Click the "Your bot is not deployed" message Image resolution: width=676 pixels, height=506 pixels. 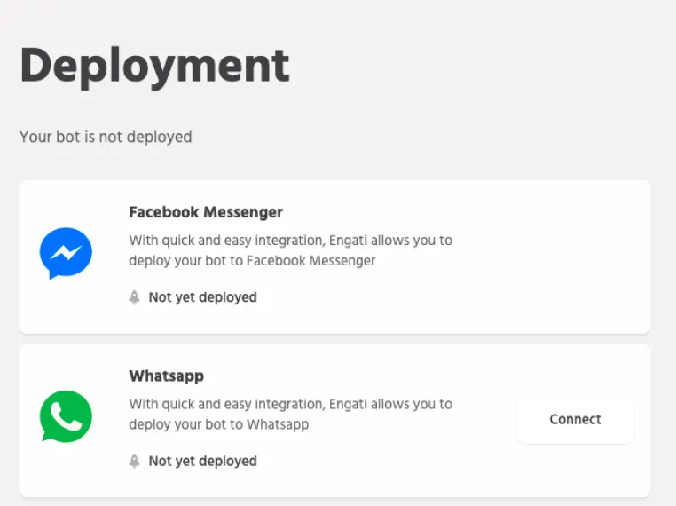(106, 137)
